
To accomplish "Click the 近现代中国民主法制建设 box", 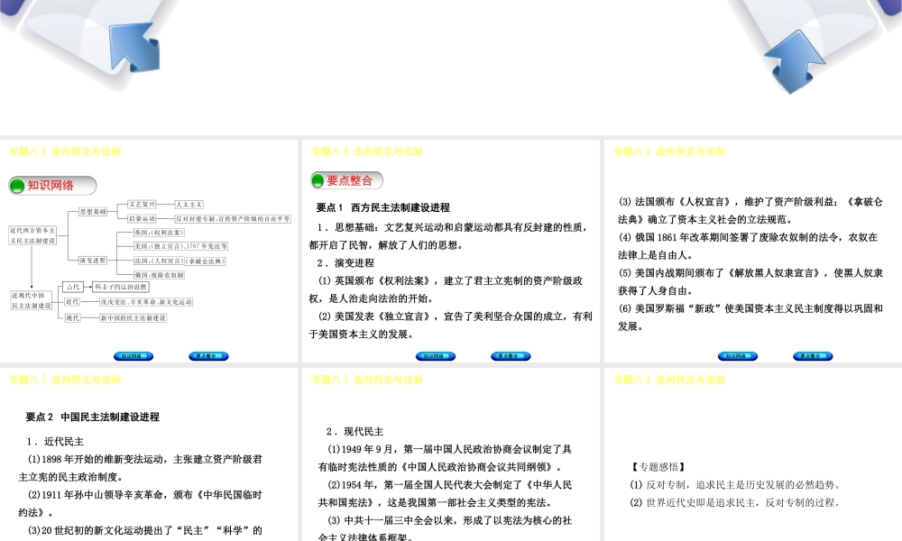I will tap(32, 300).
